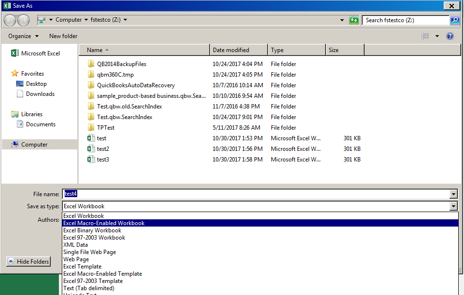Refresh the fstestco (Z:) folder view
The height and width of the screenshot is (295, 464).
coord(354,20)
